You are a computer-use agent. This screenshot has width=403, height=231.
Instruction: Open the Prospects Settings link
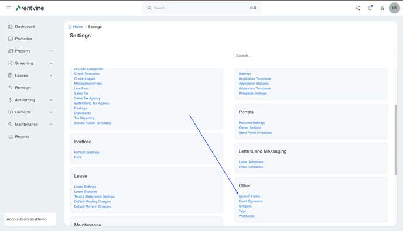pos(252,94)
